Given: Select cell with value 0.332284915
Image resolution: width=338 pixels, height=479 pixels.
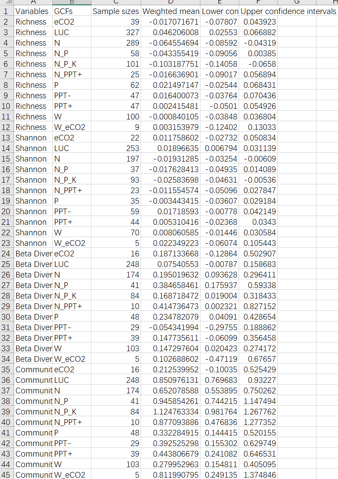Looking at the screenshot, I should point(171,433).
